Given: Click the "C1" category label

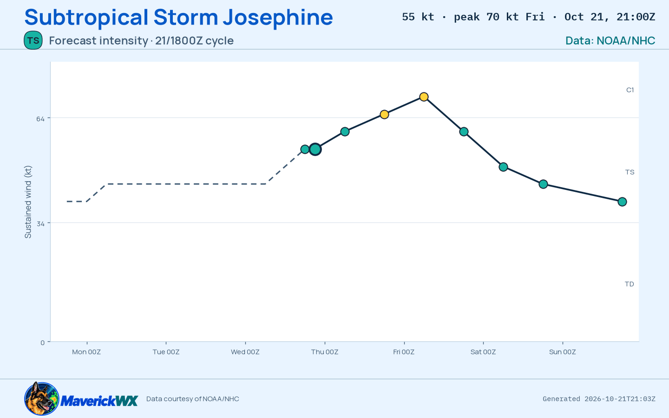Looking at the screenshot, I should point(630,90).
